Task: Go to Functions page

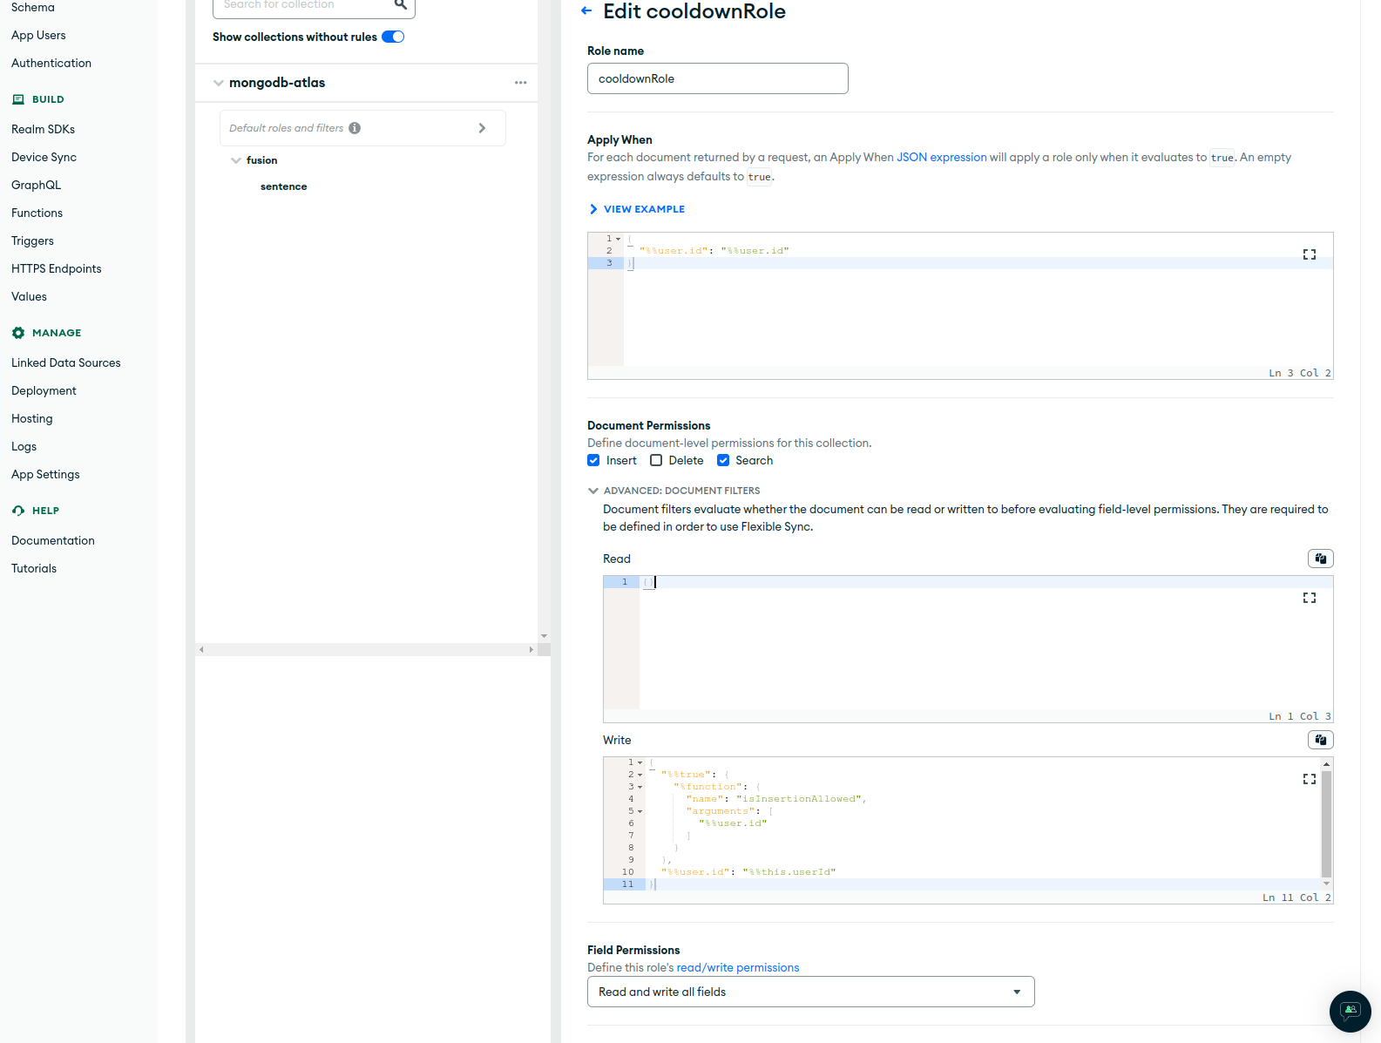Action: click(x=37, y=213)
